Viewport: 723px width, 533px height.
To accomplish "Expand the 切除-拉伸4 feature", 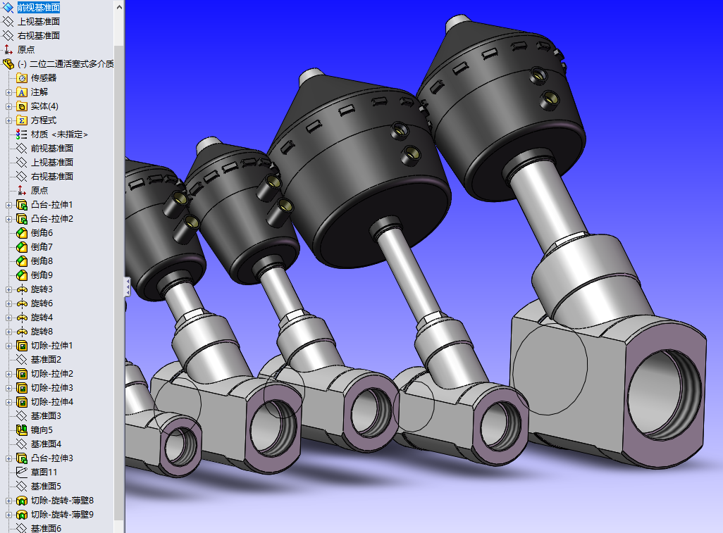I will 8,402.
